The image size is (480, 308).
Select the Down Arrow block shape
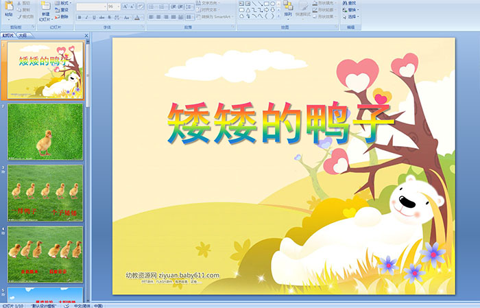(x=272, y=10)
